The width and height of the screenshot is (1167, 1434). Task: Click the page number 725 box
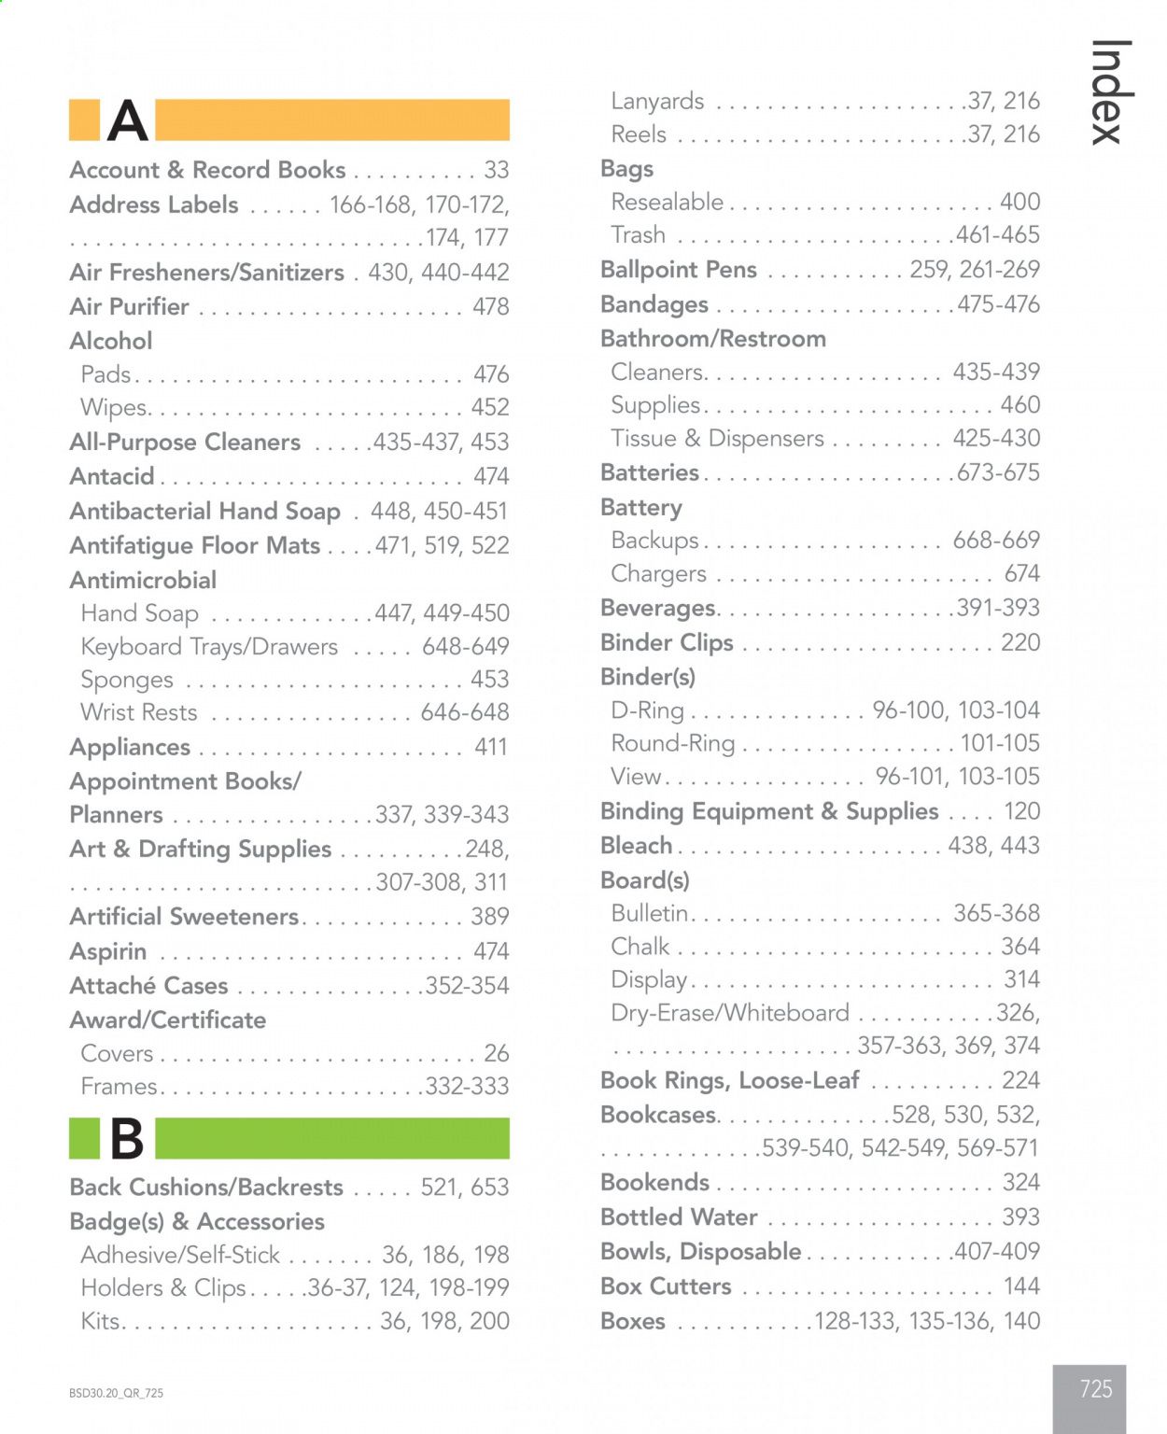(1090, 1399)
